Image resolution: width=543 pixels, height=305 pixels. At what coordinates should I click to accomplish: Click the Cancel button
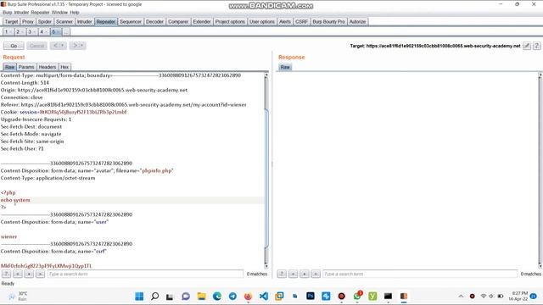(x=36, y=46)
